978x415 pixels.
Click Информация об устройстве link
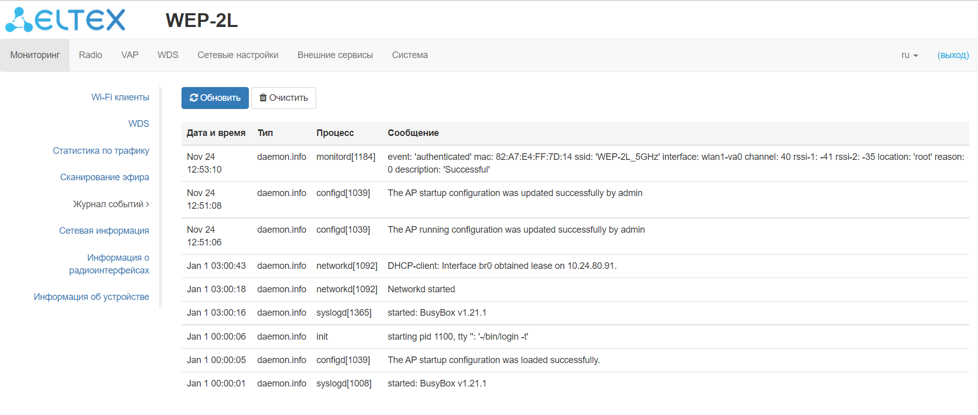point(91,297)
